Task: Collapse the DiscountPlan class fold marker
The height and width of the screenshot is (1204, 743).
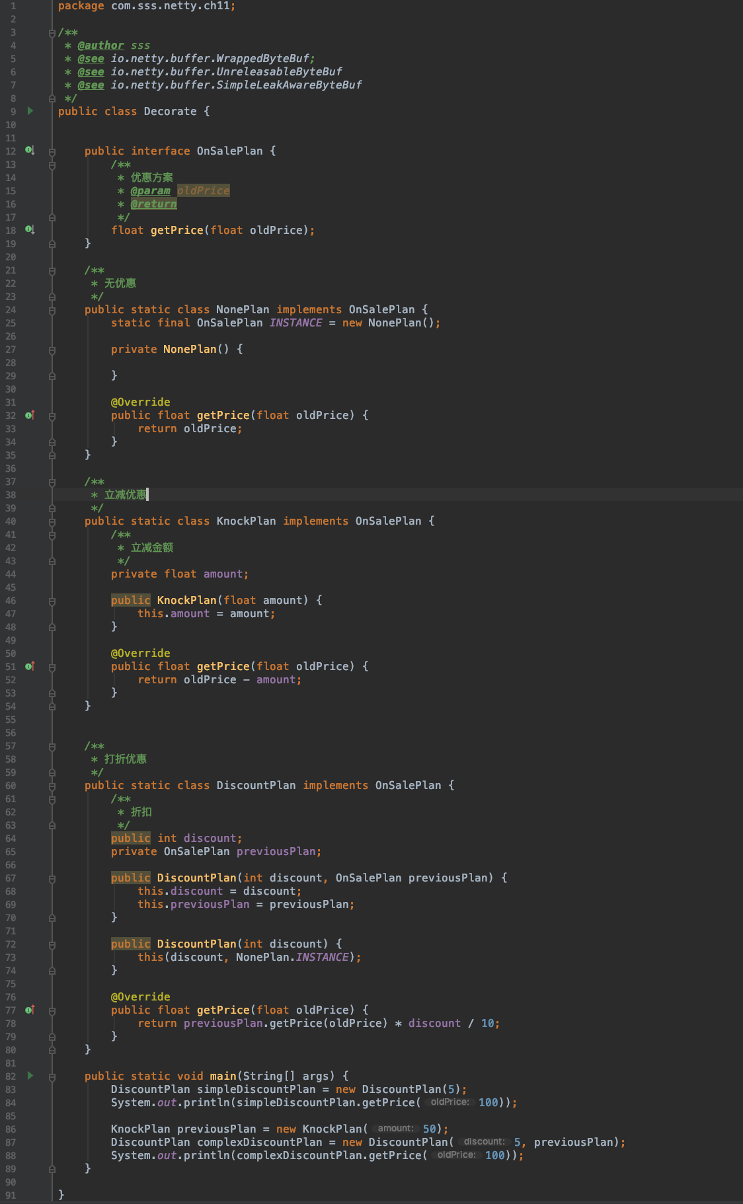Action: [52, 786]
